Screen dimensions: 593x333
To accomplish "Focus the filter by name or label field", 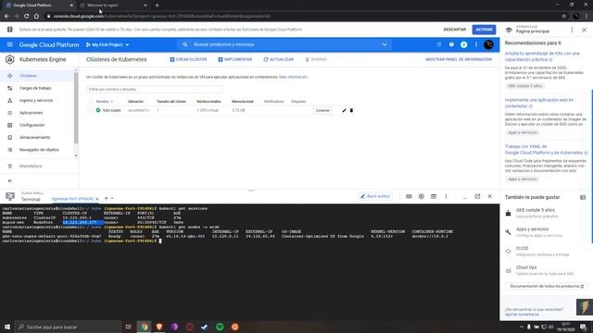I will pyautogui.click(x=155, y=90).
